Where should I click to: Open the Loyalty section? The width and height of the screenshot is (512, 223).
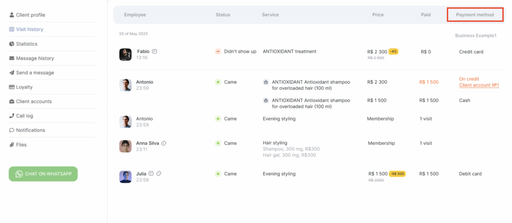[24, 87]
